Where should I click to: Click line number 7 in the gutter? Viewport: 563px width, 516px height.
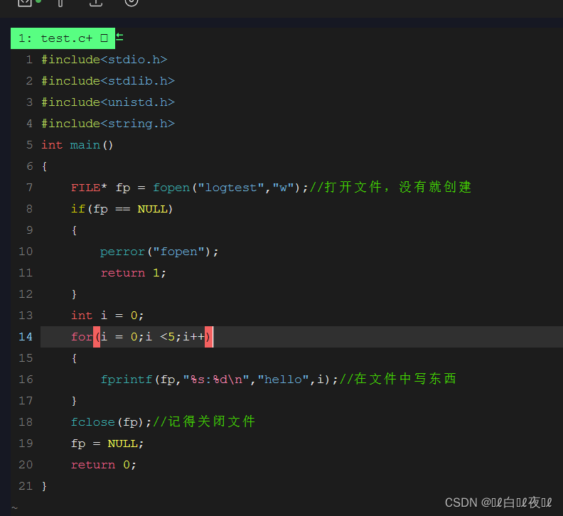point(29,188)
